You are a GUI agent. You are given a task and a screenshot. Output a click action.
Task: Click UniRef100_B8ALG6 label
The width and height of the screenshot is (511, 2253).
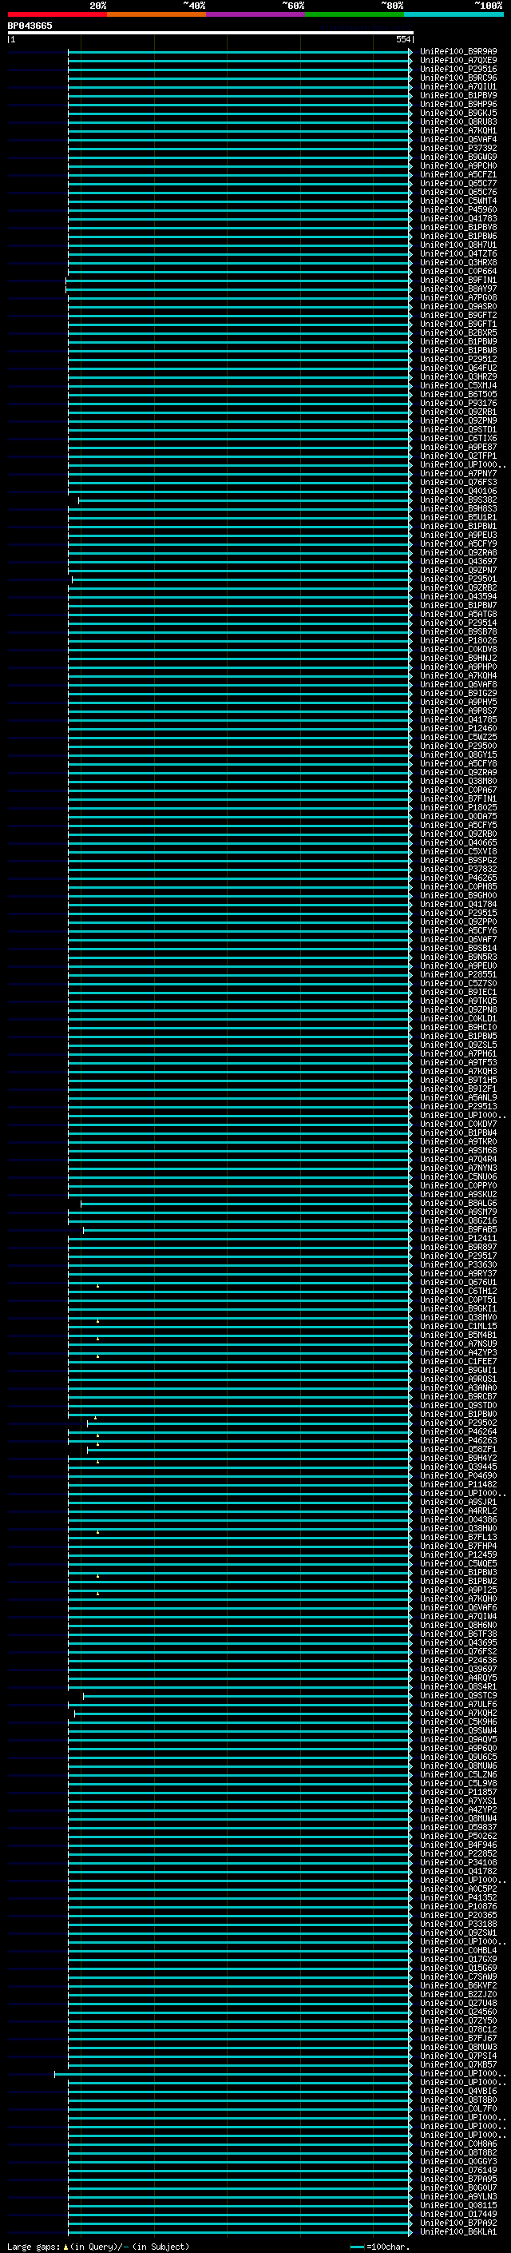458,1203
